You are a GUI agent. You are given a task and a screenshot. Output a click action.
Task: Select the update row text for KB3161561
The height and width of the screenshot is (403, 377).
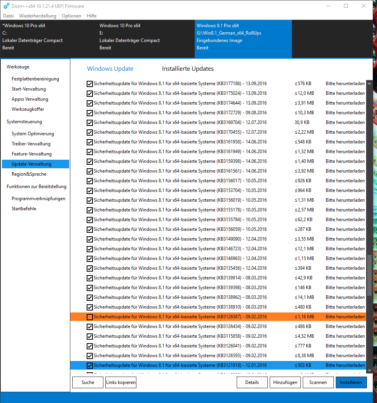click(x=180, y=171)
